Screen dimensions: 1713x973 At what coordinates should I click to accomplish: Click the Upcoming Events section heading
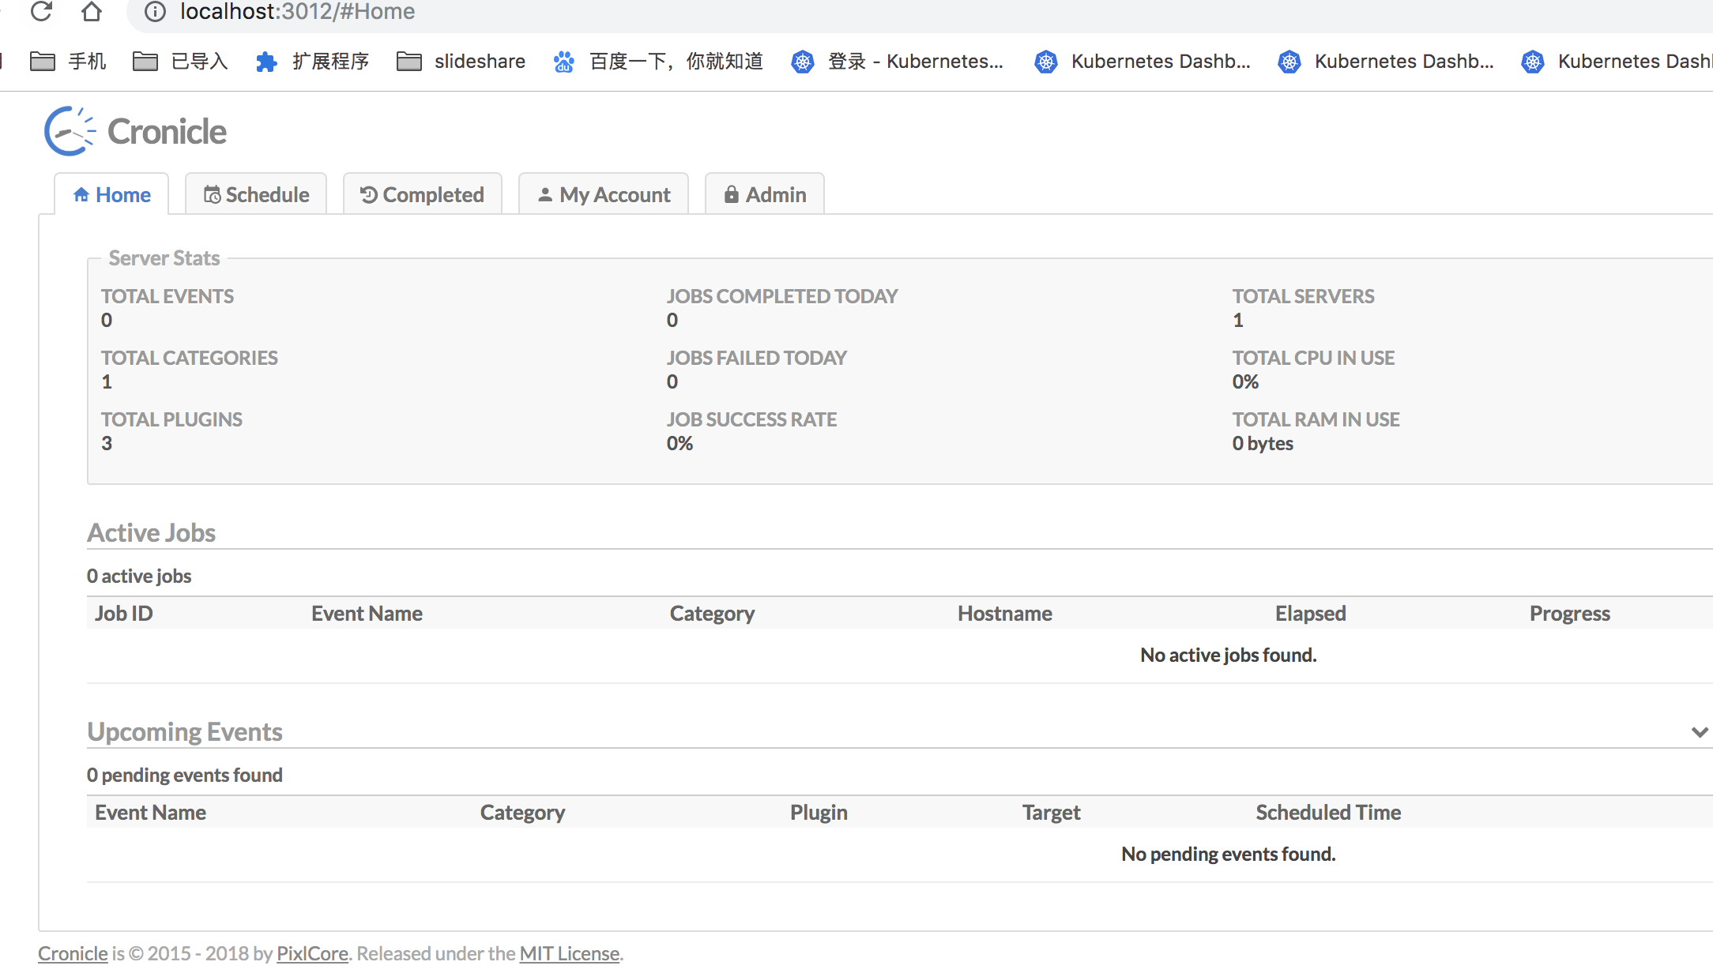tap(185, 731)
